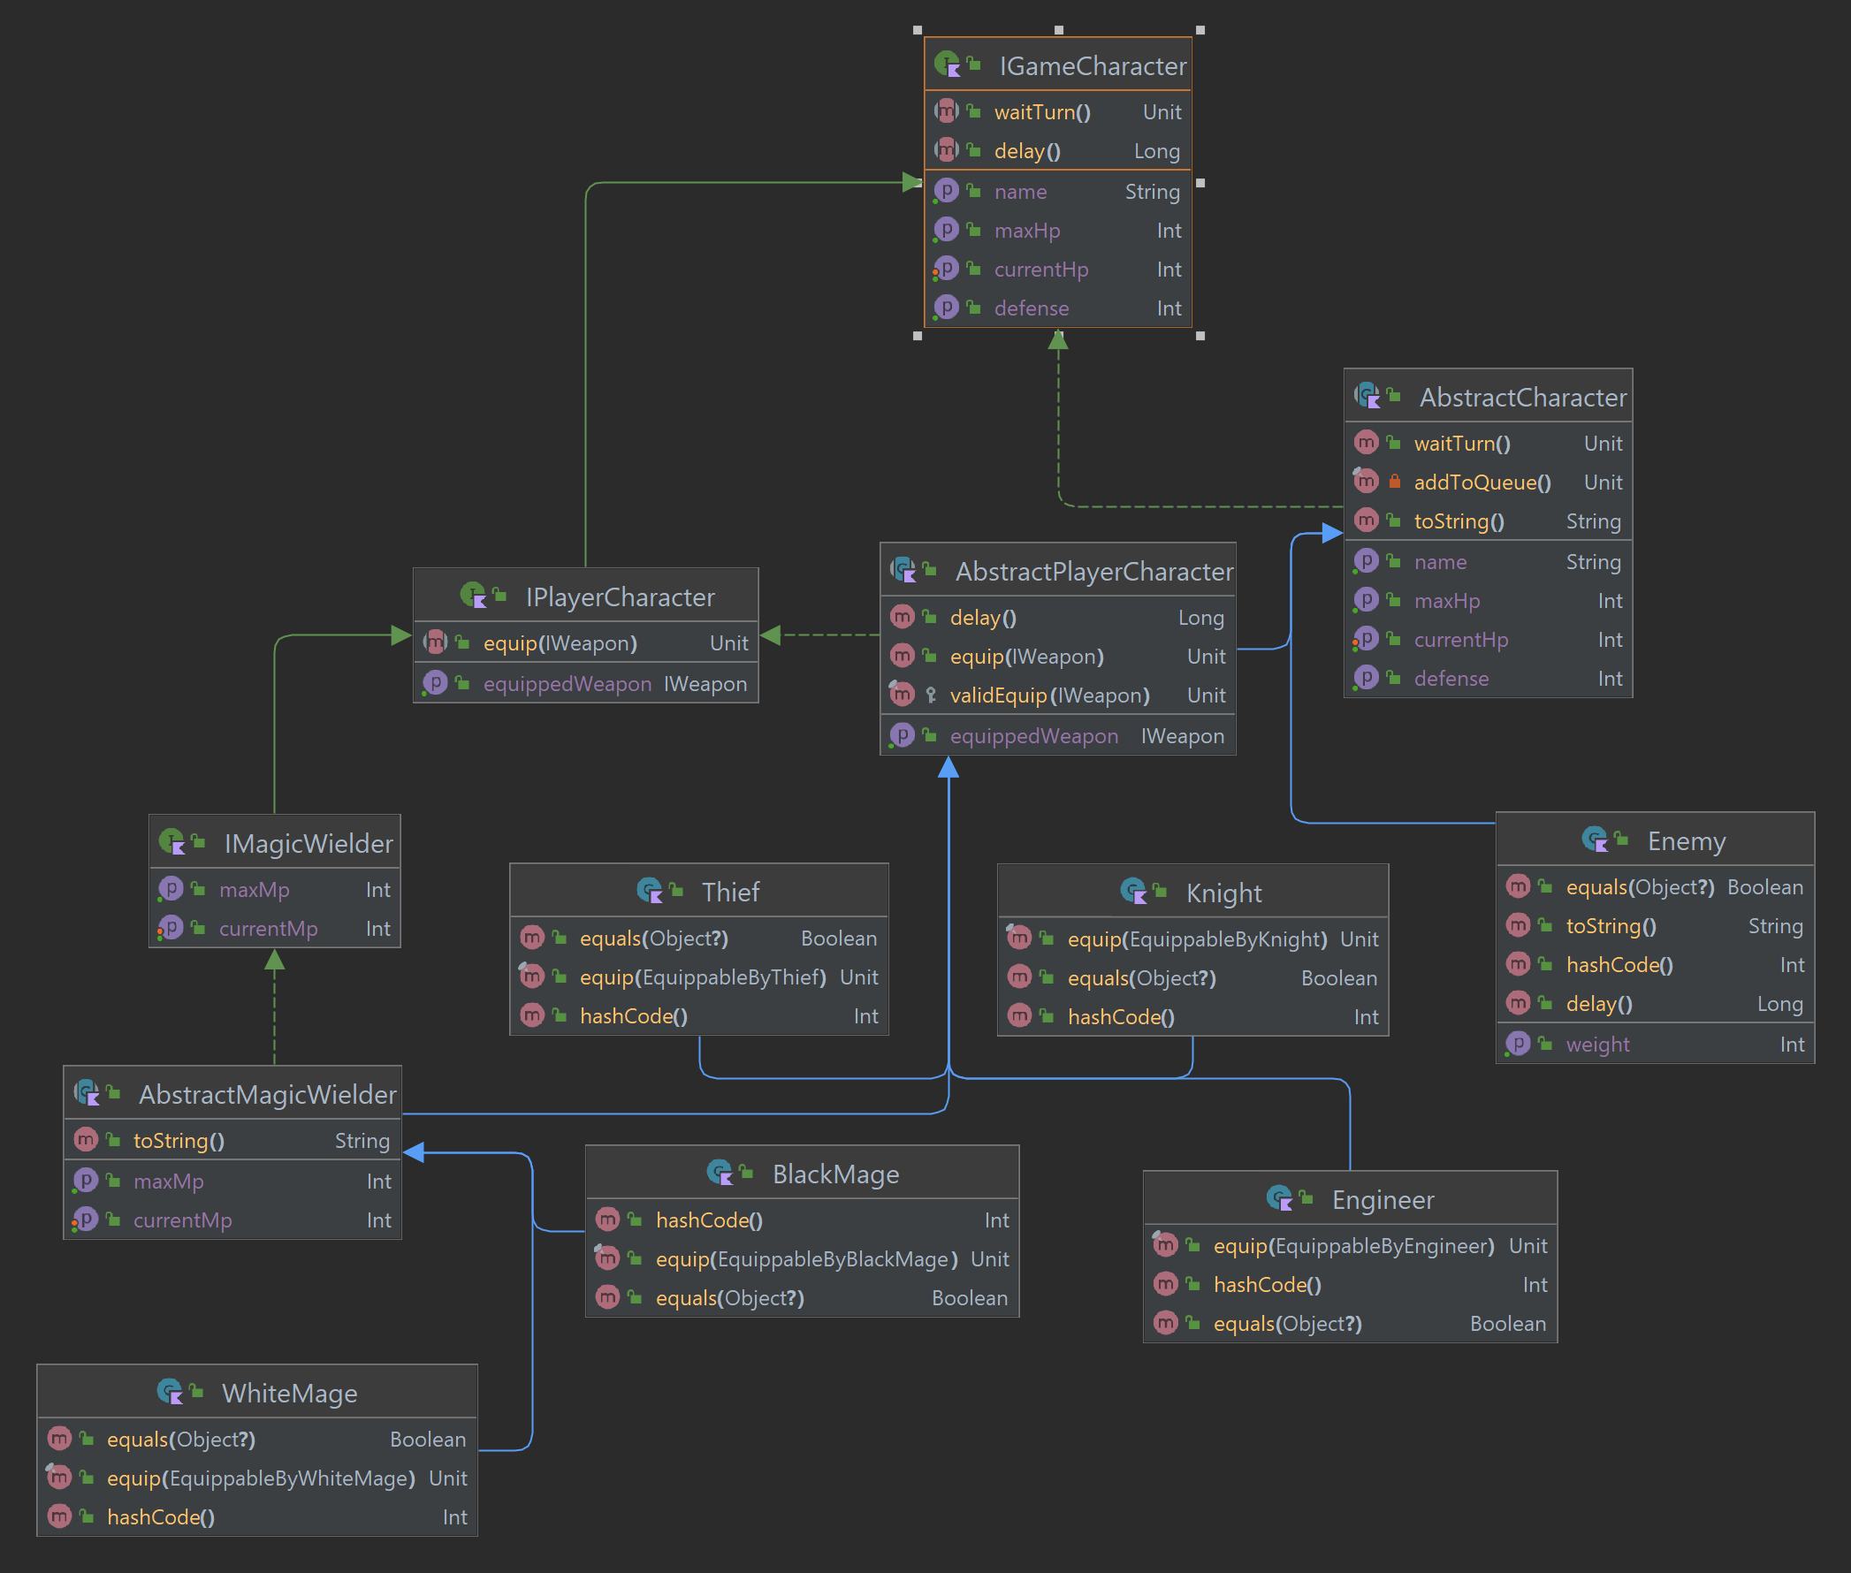Select the AbstractCharacter node title
The width and height of the screenshot is (1851, 1573).
click(1523, 397)
